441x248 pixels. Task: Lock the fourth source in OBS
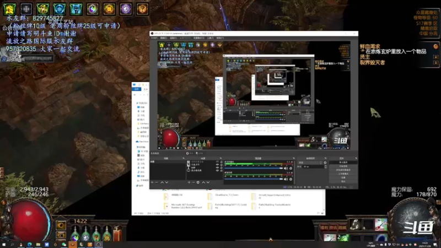(222, 170)
